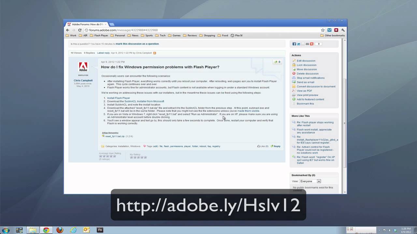Click the 'made them visible' link
The height and width of the screenshot is (234, 417).
pos(248,111)
